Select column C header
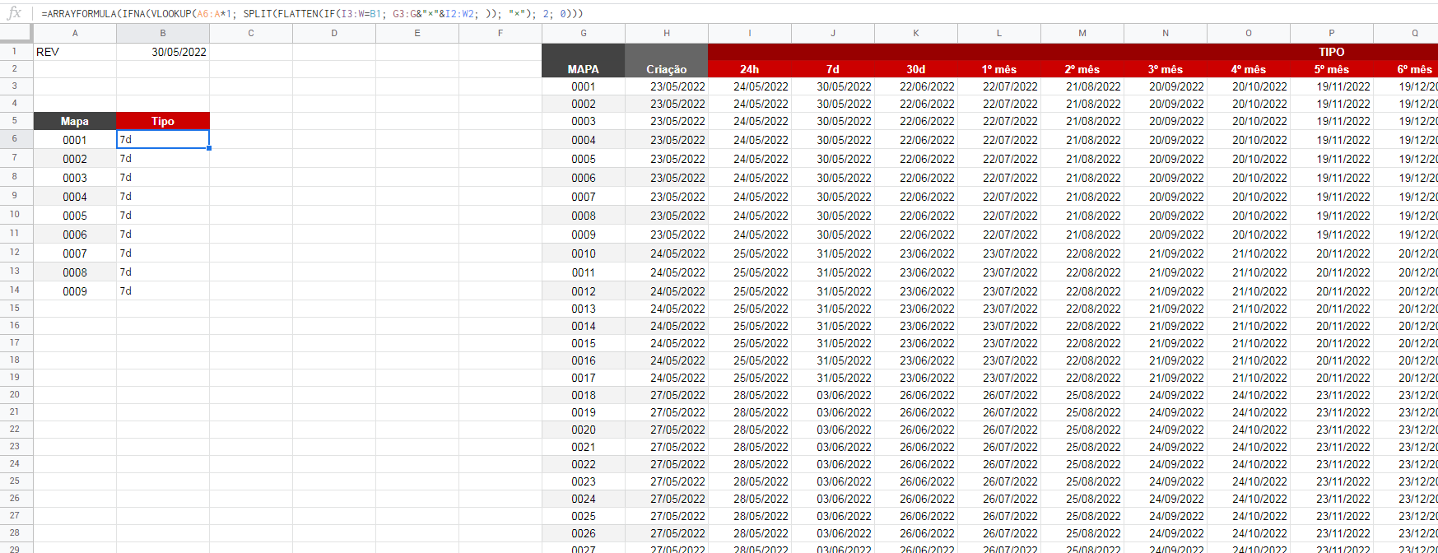This screenshot has width=1438, height=553. pos(251,33)
